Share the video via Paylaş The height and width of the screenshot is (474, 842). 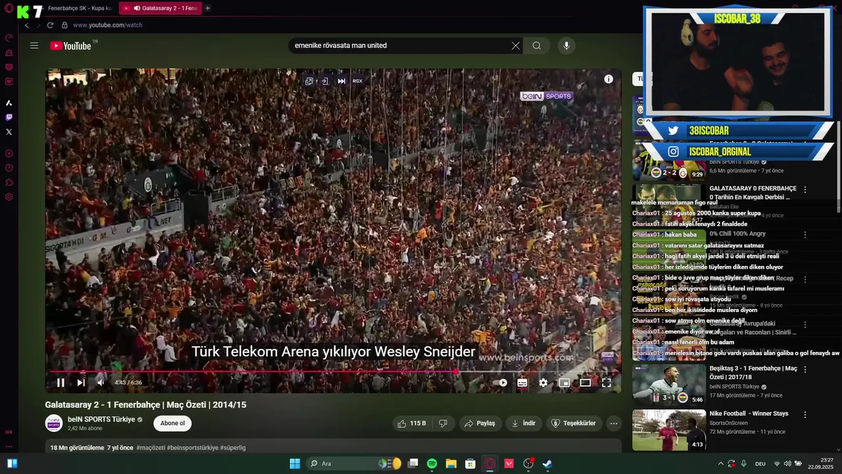(x=480, y=423)
